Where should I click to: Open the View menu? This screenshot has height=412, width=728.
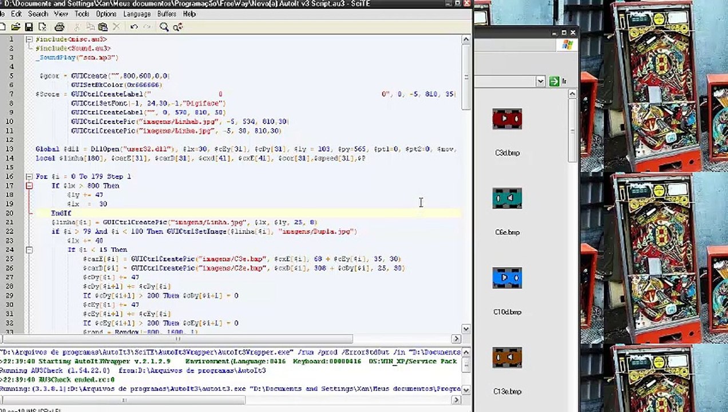point(61,14)
